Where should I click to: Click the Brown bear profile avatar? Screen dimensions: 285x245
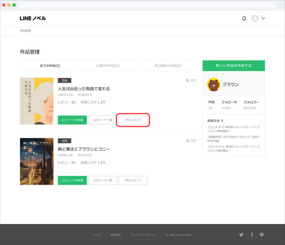point(213,84)
